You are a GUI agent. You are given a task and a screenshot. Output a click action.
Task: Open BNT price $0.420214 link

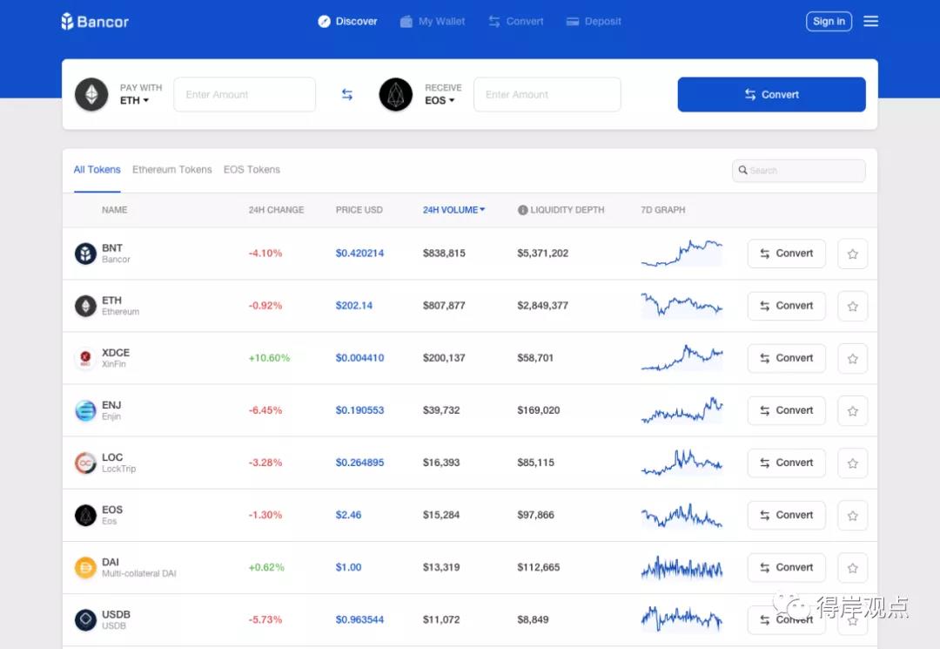[359, 254]
